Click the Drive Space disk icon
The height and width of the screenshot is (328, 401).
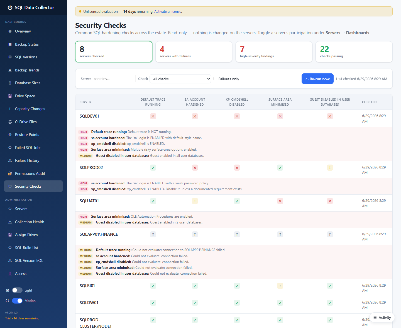(10, 96)
